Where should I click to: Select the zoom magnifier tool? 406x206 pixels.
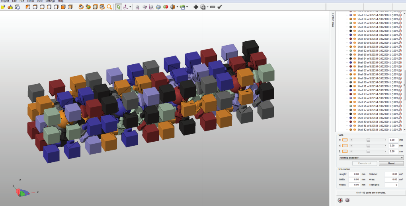pyautogui.click(x=109, y=7)
